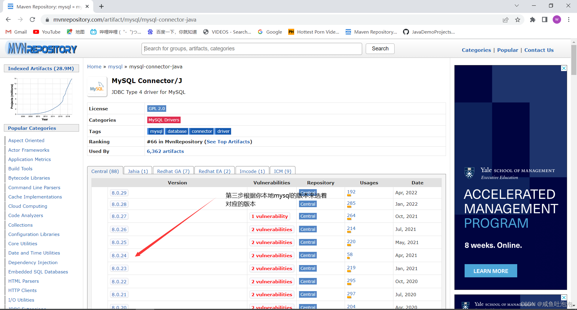Bookmark this page with the star icon

point(517,20)
